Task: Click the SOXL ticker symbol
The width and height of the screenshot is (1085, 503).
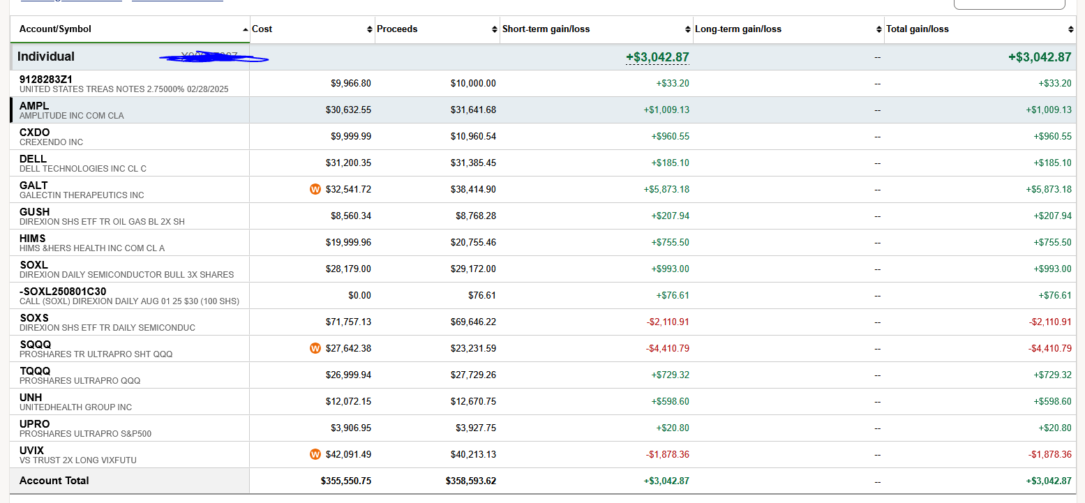Action: tap(33, 264)
